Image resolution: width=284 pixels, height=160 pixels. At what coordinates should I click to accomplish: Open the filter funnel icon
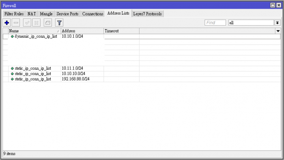(x=59, y=23)
